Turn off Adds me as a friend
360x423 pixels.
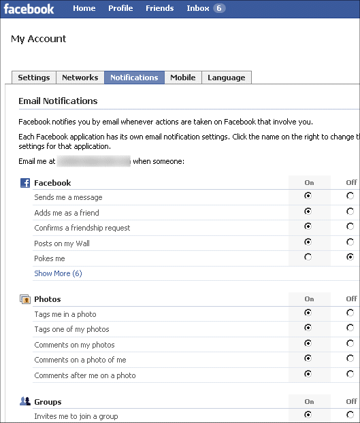(x=350, y=211)
